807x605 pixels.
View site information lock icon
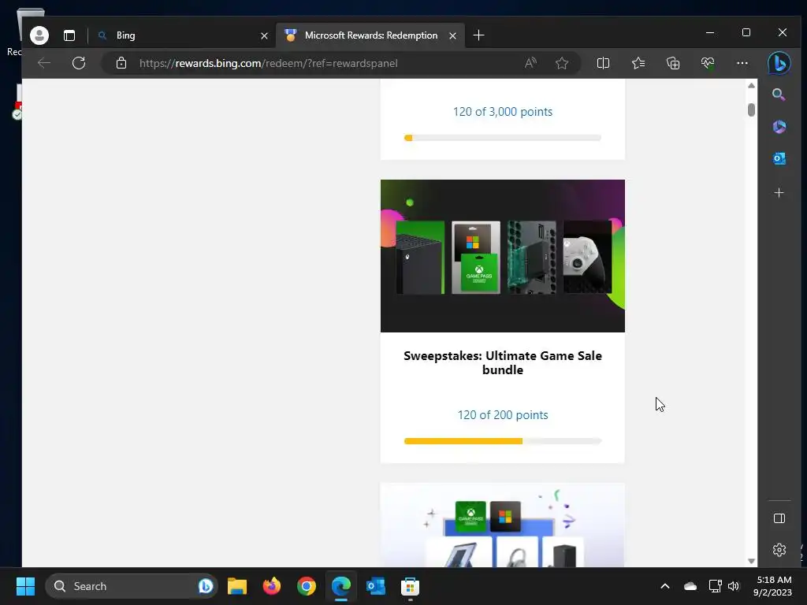coord(121,63)
